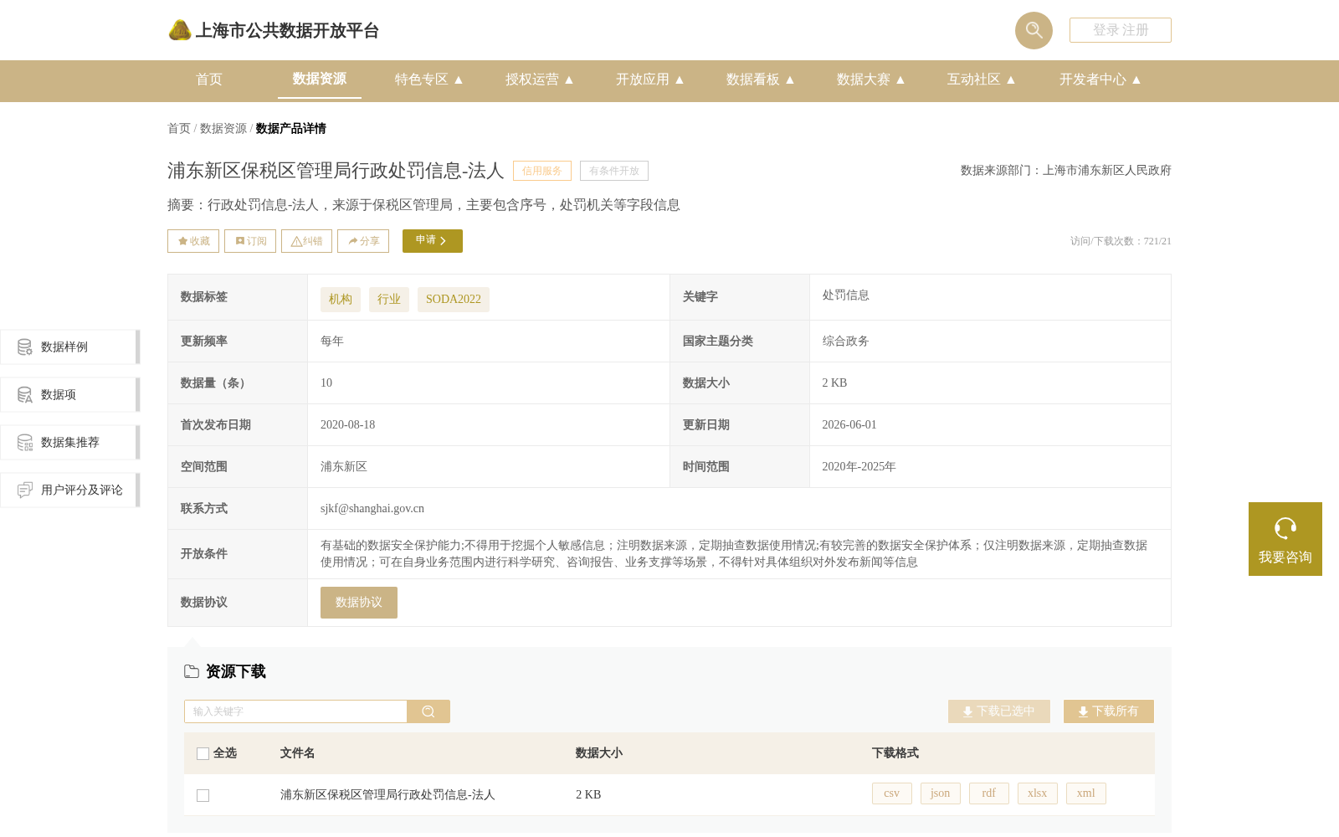The height and width of the screenshot is (837, 1339).
Task: Click the 有条件开放 tag
Action: coord(614,171)
